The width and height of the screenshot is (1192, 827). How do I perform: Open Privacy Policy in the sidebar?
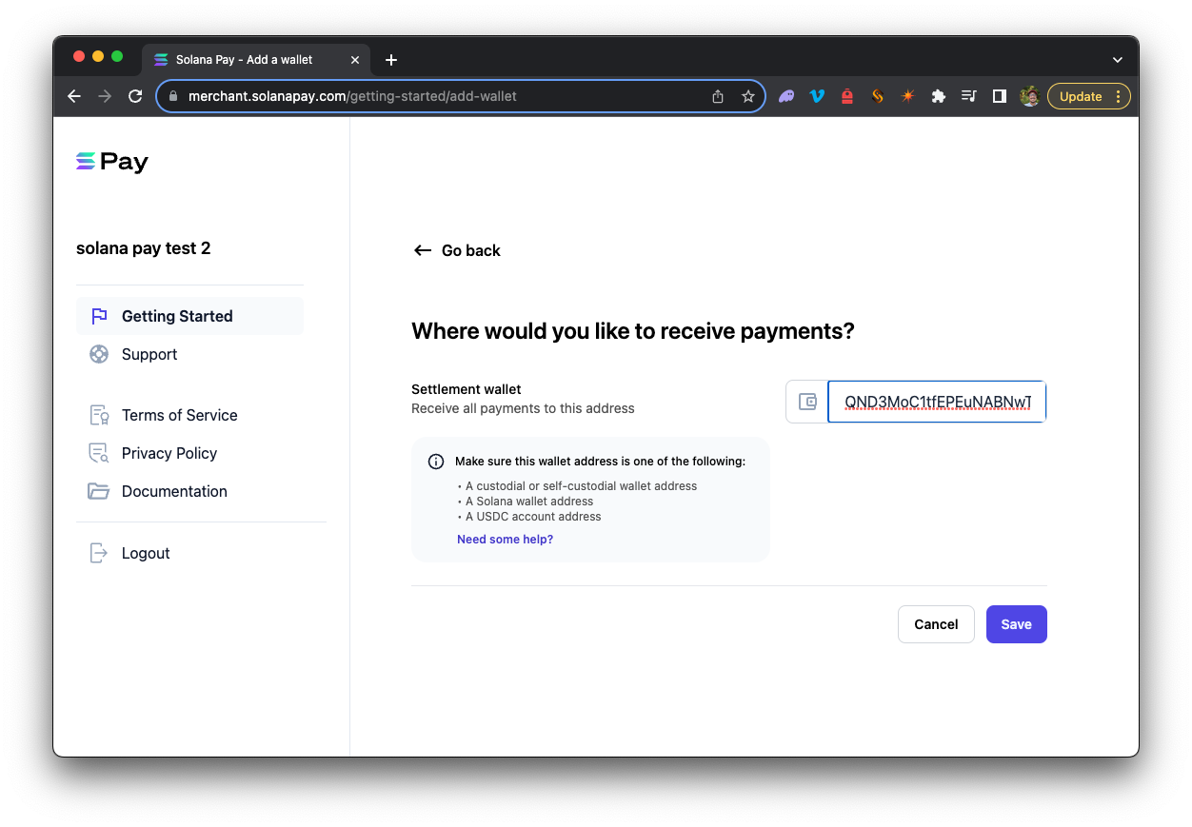coord(189,453)
